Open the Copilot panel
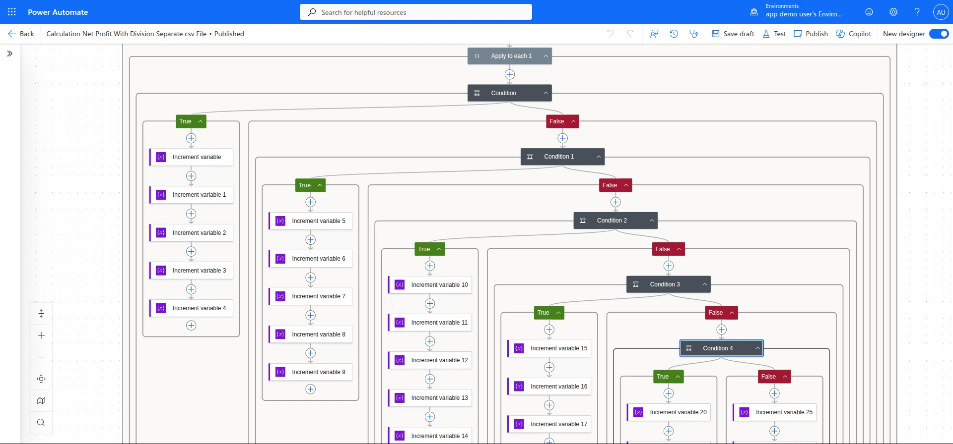 (854, 34)
